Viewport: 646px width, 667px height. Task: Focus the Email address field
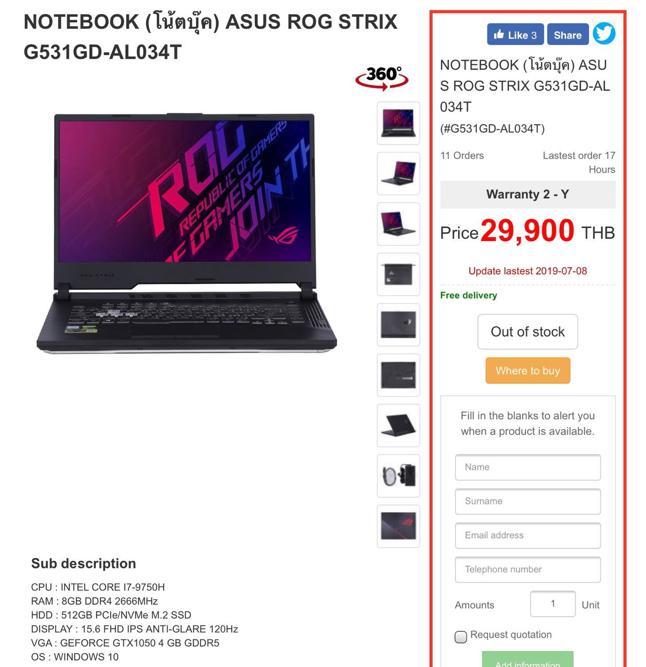[x=528, y=535]
